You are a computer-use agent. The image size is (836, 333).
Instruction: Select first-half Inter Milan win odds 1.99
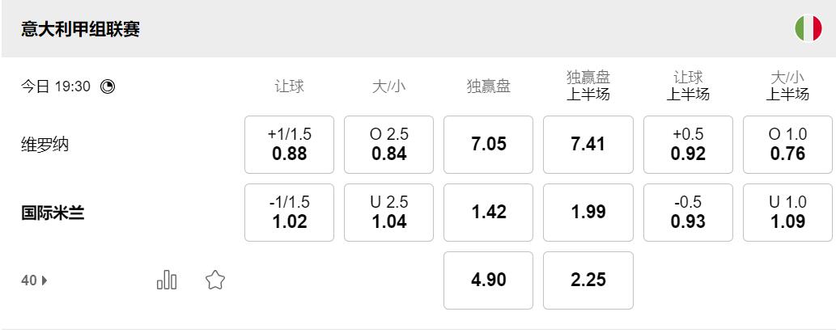588,213
